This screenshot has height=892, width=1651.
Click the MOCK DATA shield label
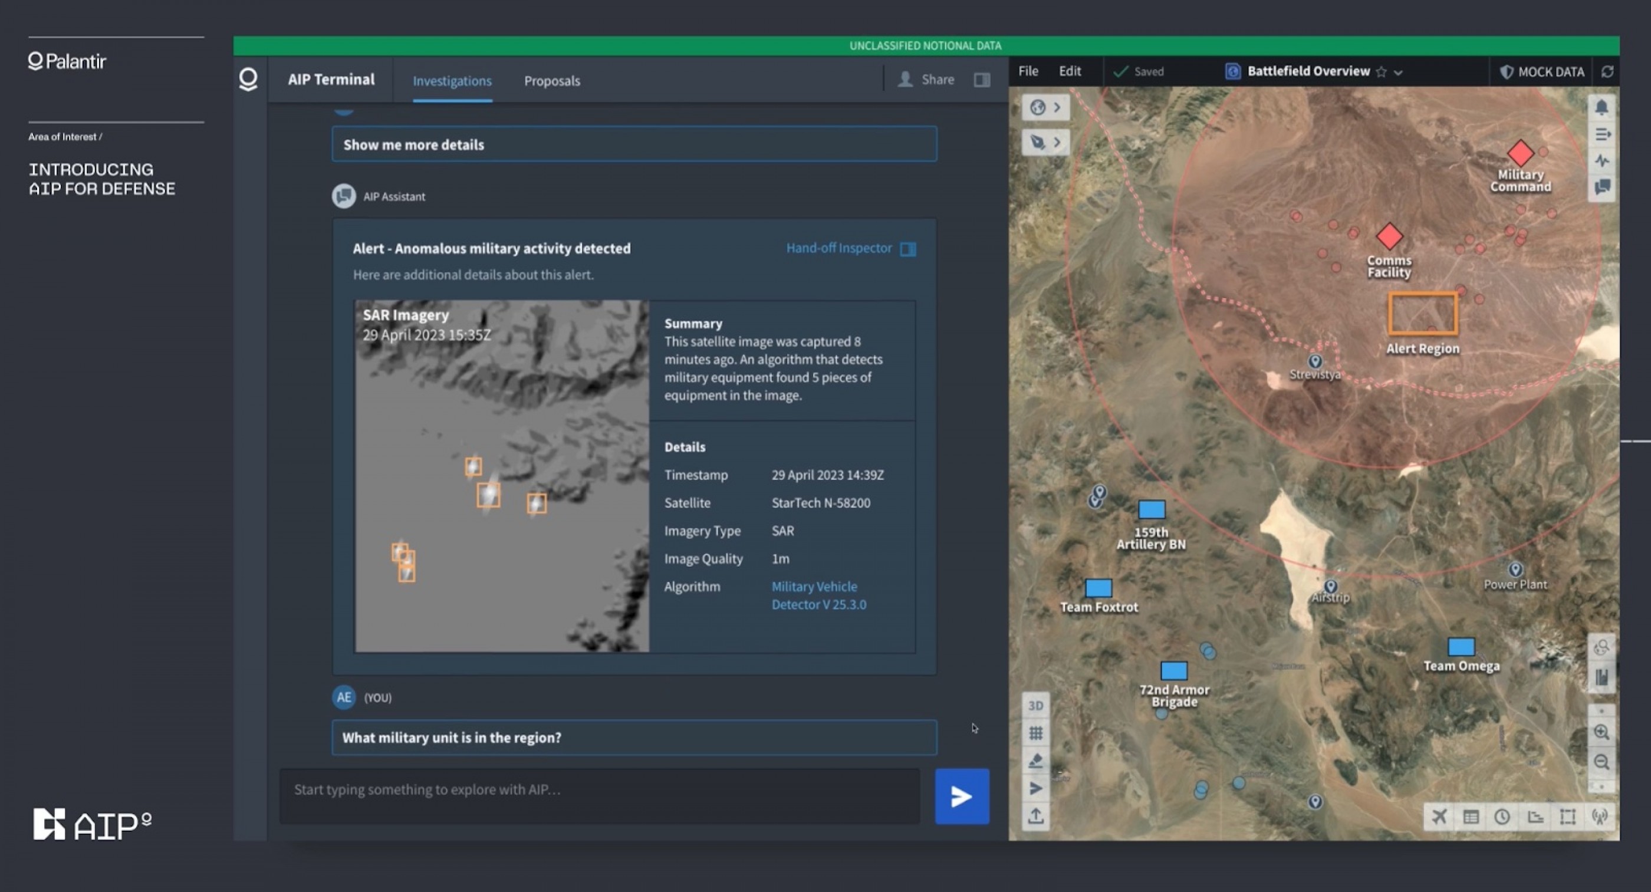tap(1542, 72)
